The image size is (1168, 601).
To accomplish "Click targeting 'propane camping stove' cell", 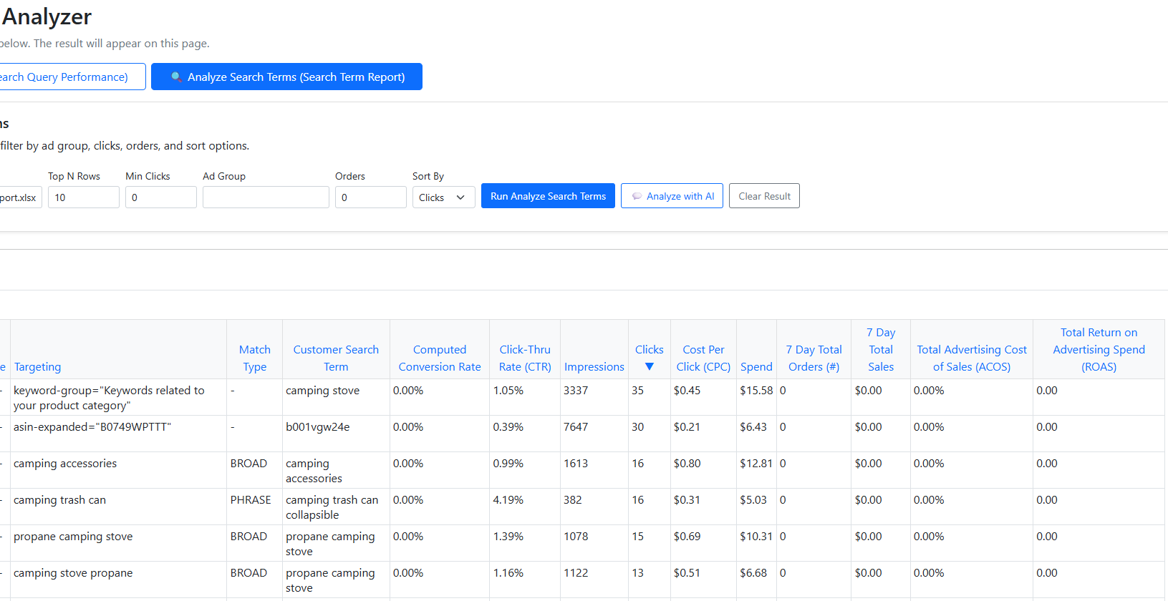I will coord(118,543).
